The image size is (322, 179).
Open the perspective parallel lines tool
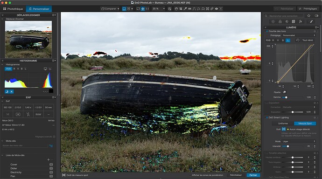point(194,9)
